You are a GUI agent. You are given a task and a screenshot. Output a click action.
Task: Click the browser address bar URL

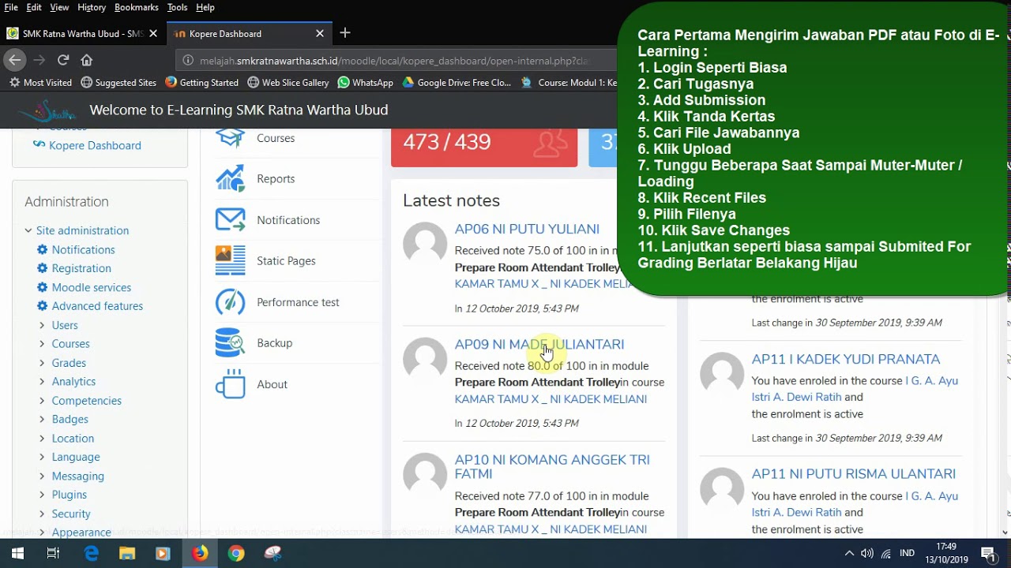tap(393, 61)
